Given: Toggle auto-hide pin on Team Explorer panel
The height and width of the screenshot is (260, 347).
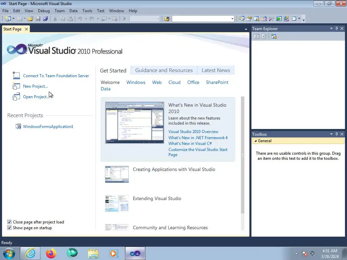Looking at the screenshot, I should point(336,28).
